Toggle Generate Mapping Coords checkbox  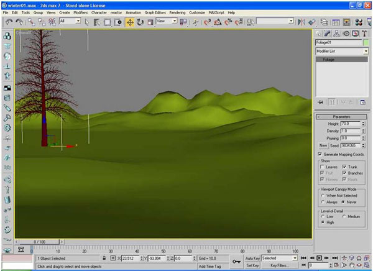point(320,154)
